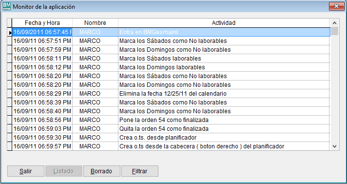Image resolution: width=347 pixels, height=184 pixels.
Task: Sort by Fecha y Hora column header
Action: [42, 23]
